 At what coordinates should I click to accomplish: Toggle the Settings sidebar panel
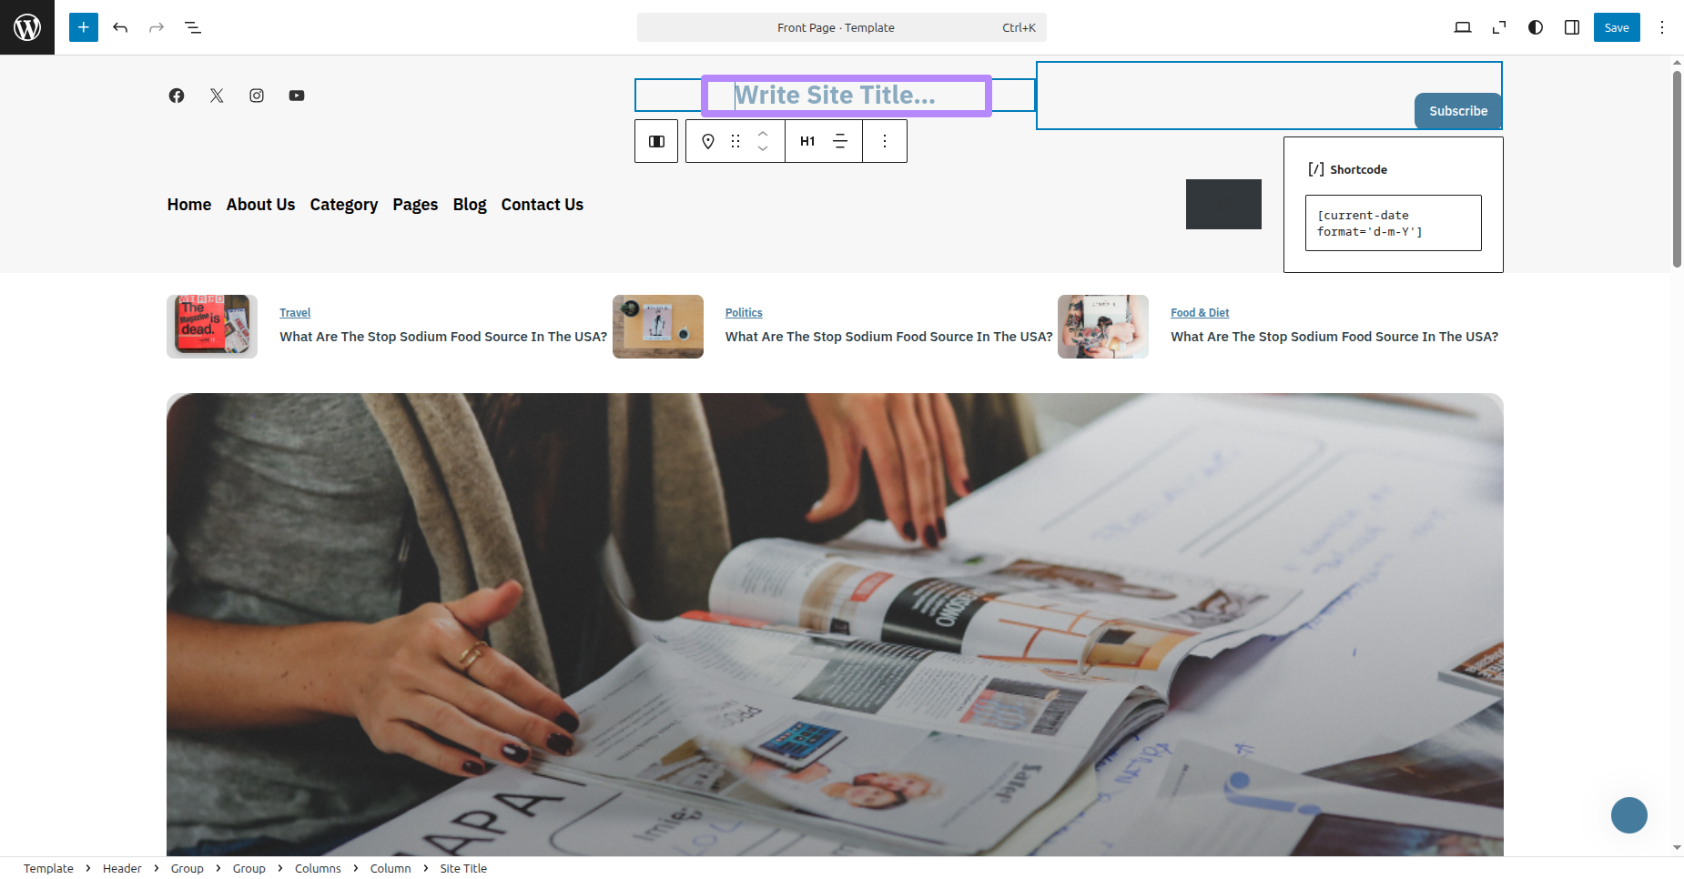tap(1572, 27)
